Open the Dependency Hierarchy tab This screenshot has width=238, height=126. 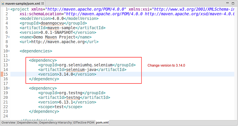tap(55, 123)
